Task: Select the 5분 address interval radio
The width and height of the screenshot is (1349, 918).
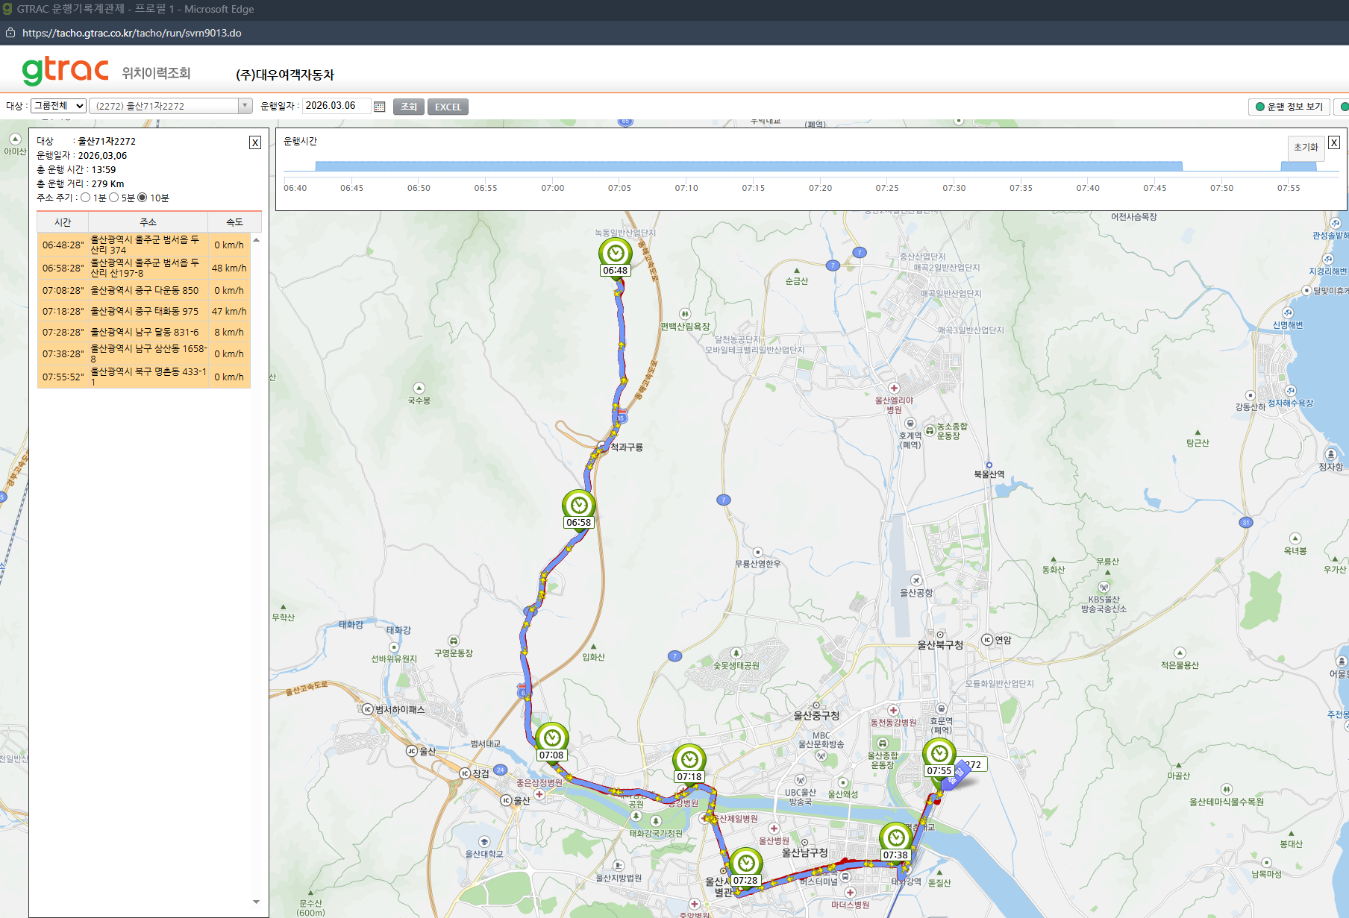Action: tap(114, 198)
